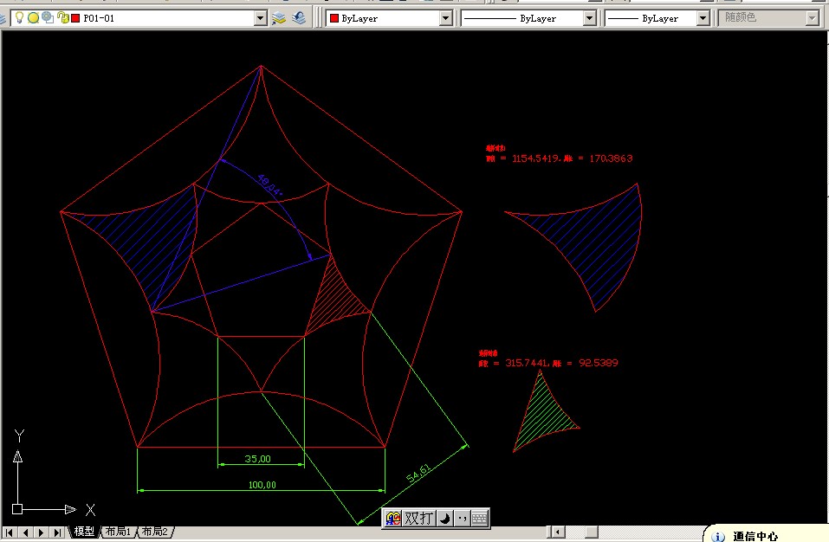
Task: Open soft keyboard icon in IME bar
Action: (479, 519)
